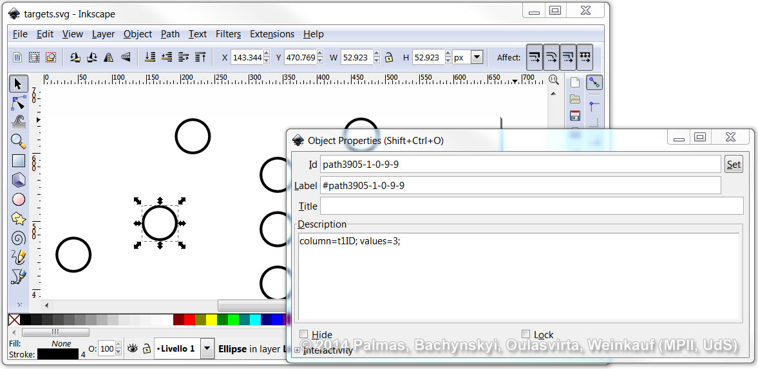758x369 pixels.
Task: Enable the Lock checkbox in Object Properties
Action: 526,334
